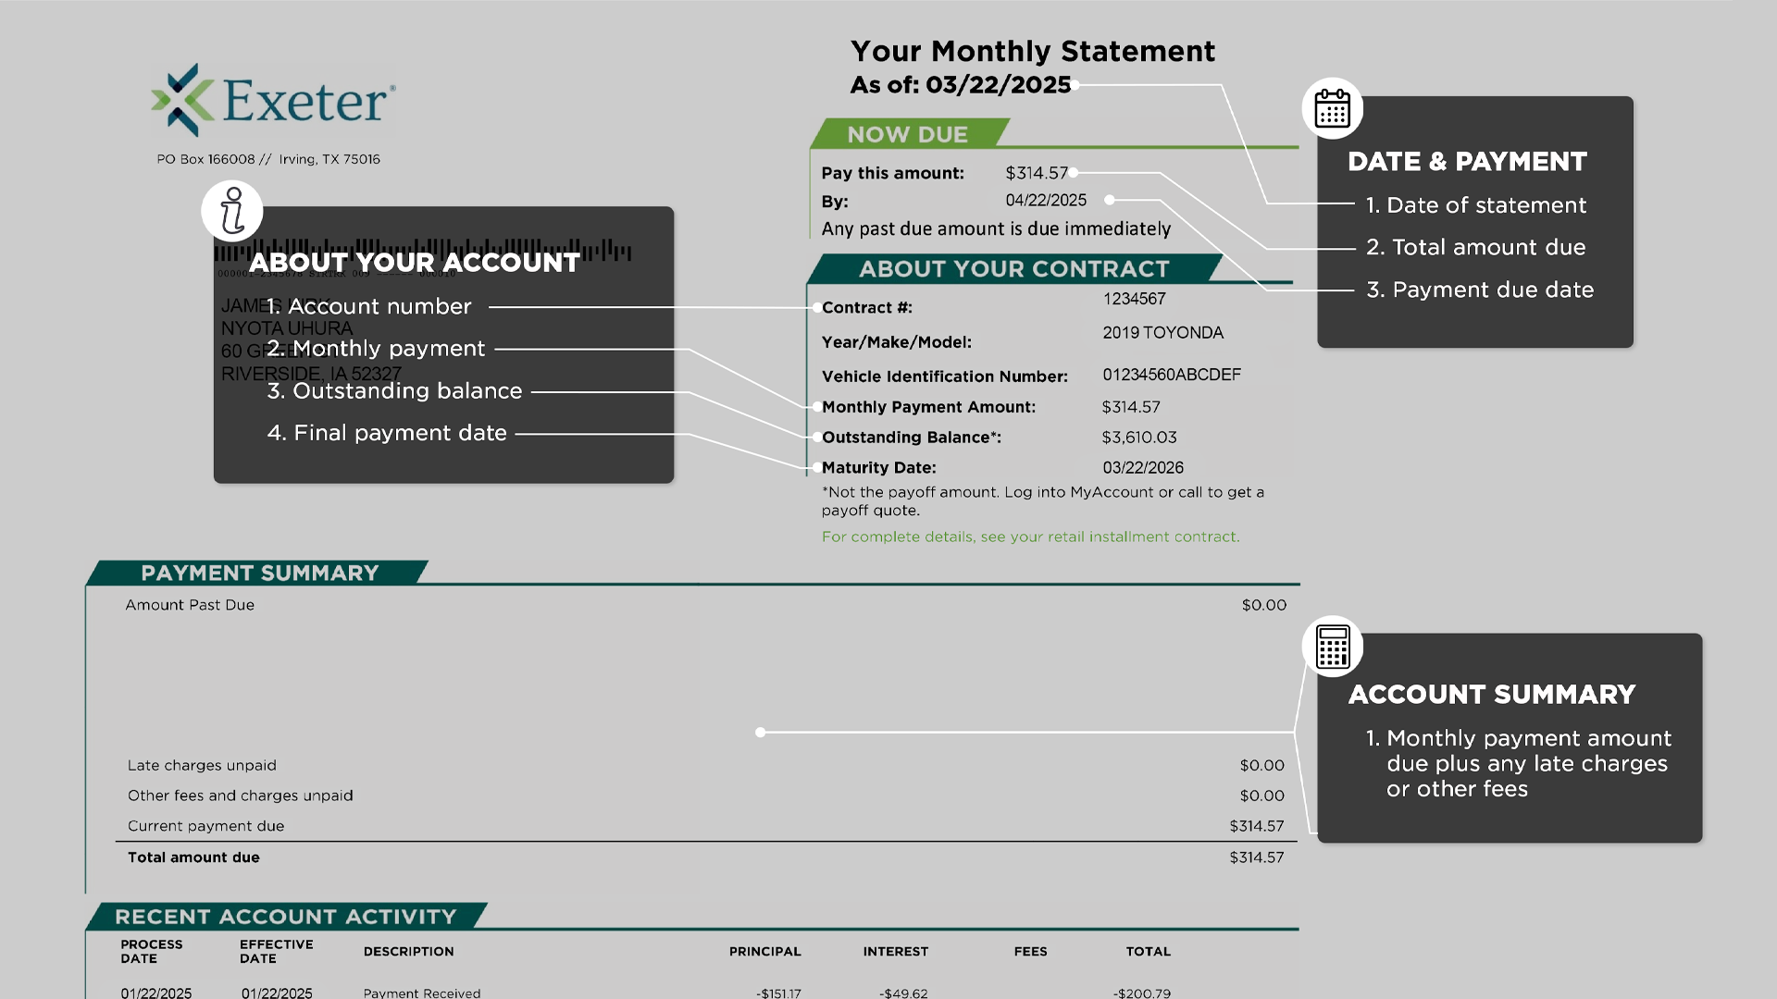Click the Outstanding Balance $3,610.03 value

(x=1139, y=438)
